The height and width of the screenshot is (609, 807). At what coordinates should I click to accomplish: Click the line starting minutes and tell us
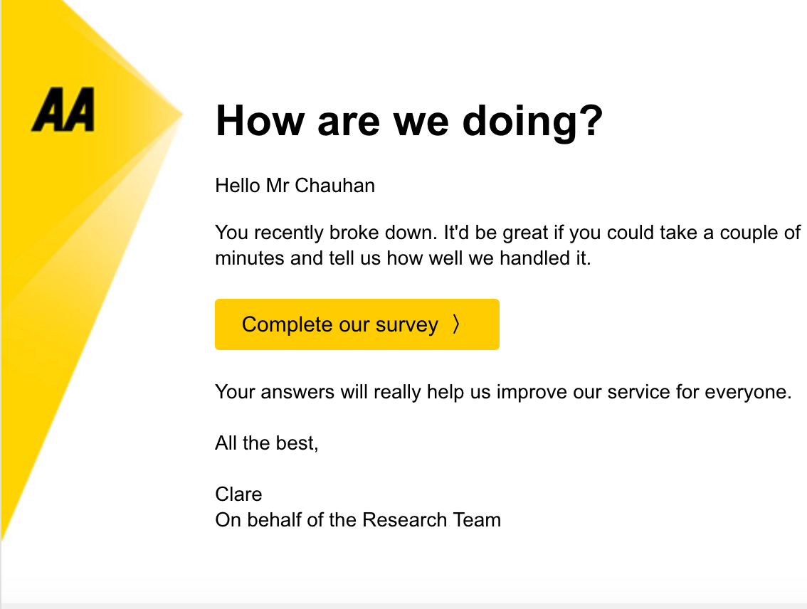[403, 258]
